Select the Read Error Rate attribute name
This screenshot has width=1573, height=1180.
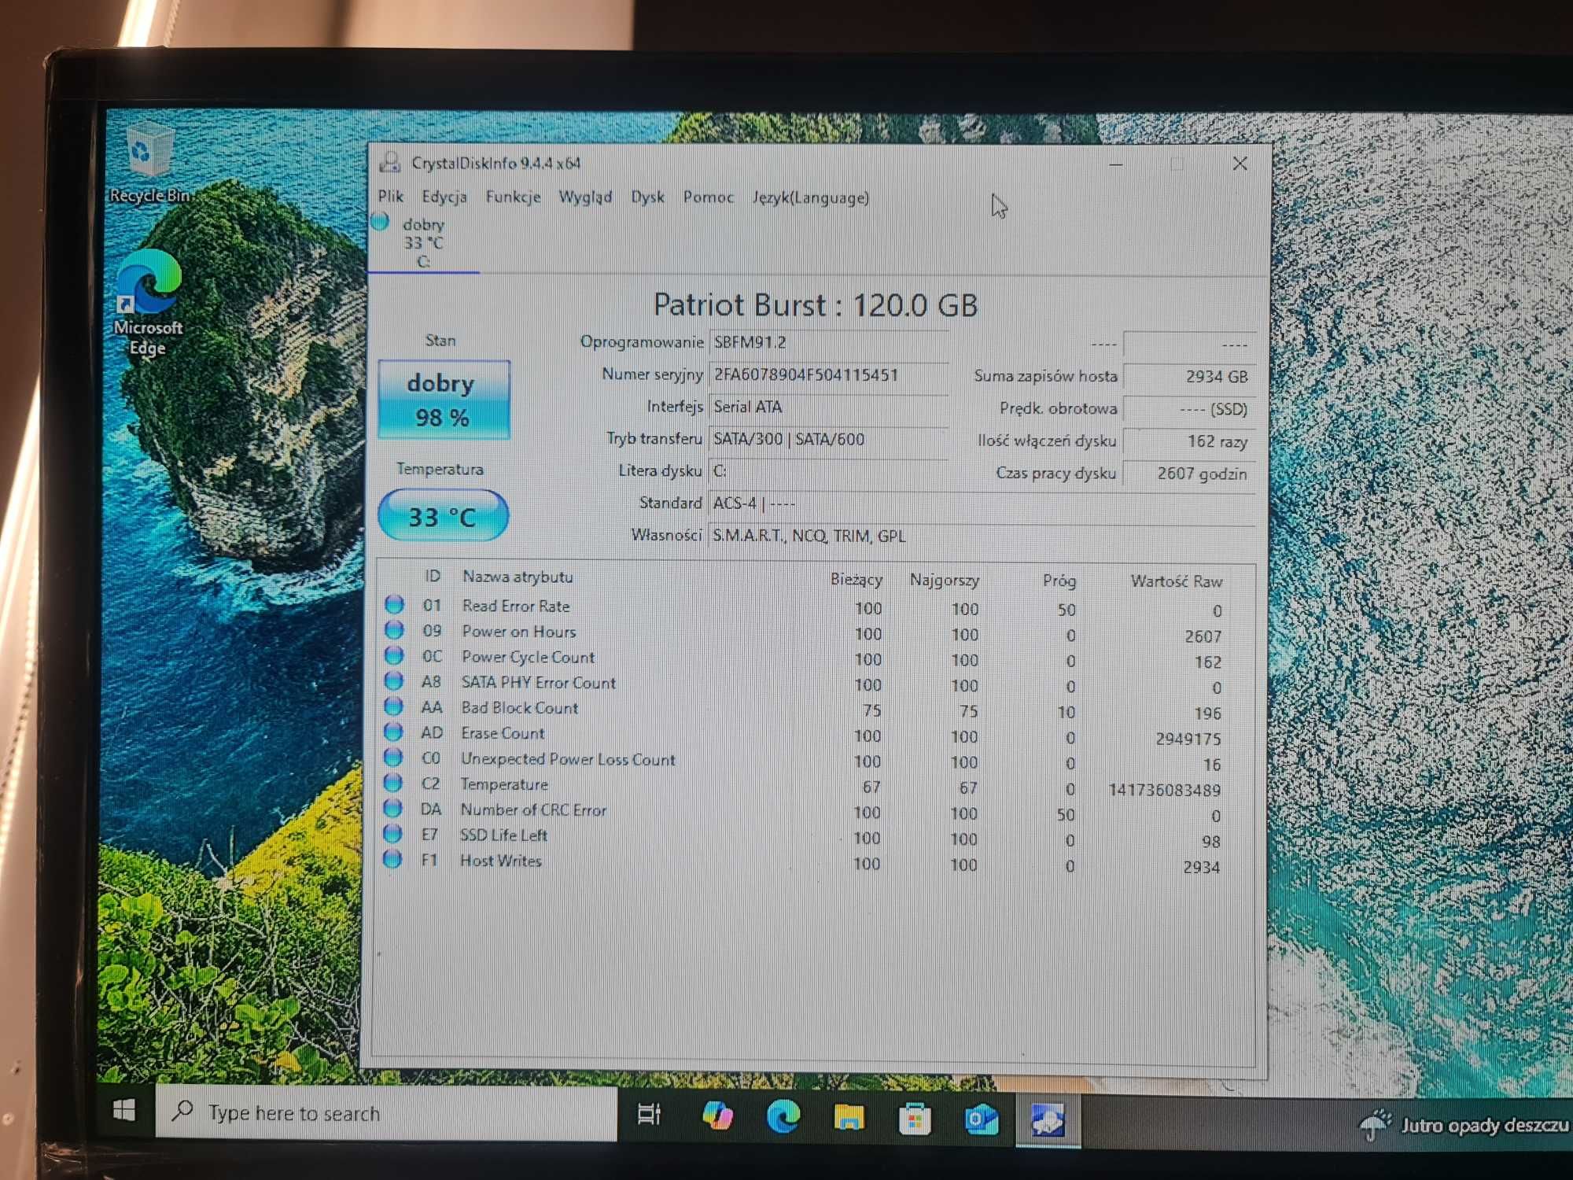point(516,606)
